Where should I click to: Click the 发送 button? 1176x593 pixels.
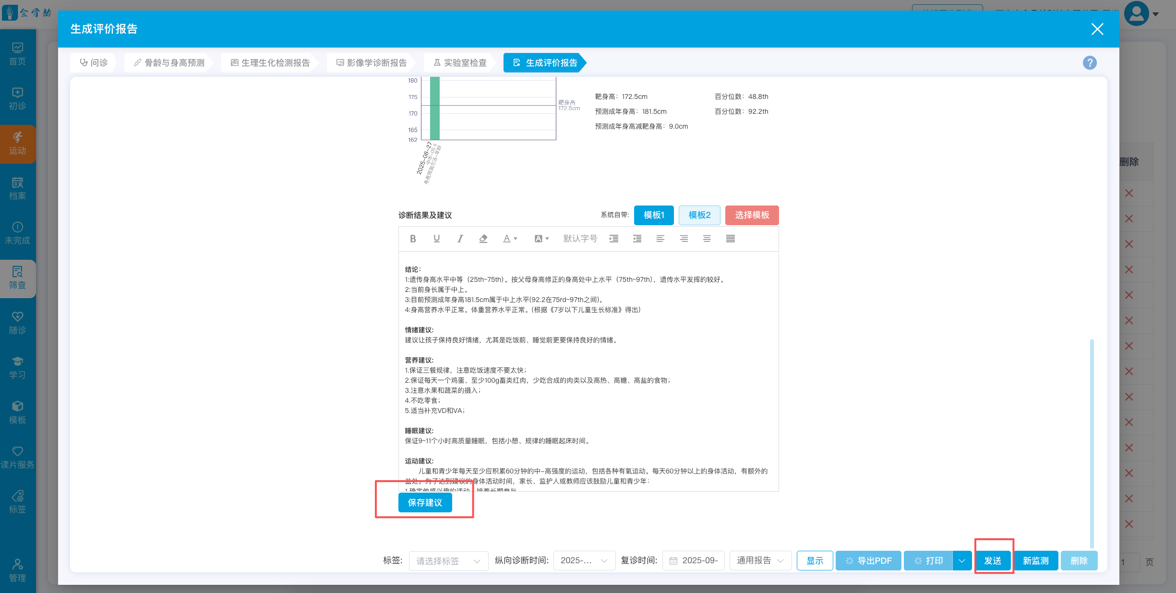click(x=993, y=560)
